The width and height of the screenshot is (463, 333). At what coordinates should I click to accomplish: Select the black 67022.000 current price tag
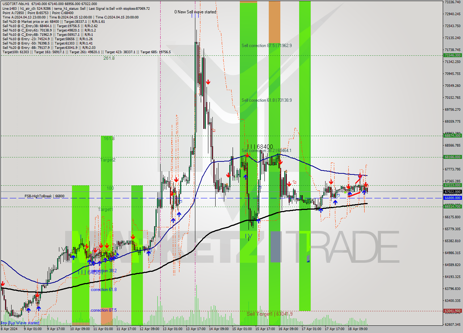point(452,191)
